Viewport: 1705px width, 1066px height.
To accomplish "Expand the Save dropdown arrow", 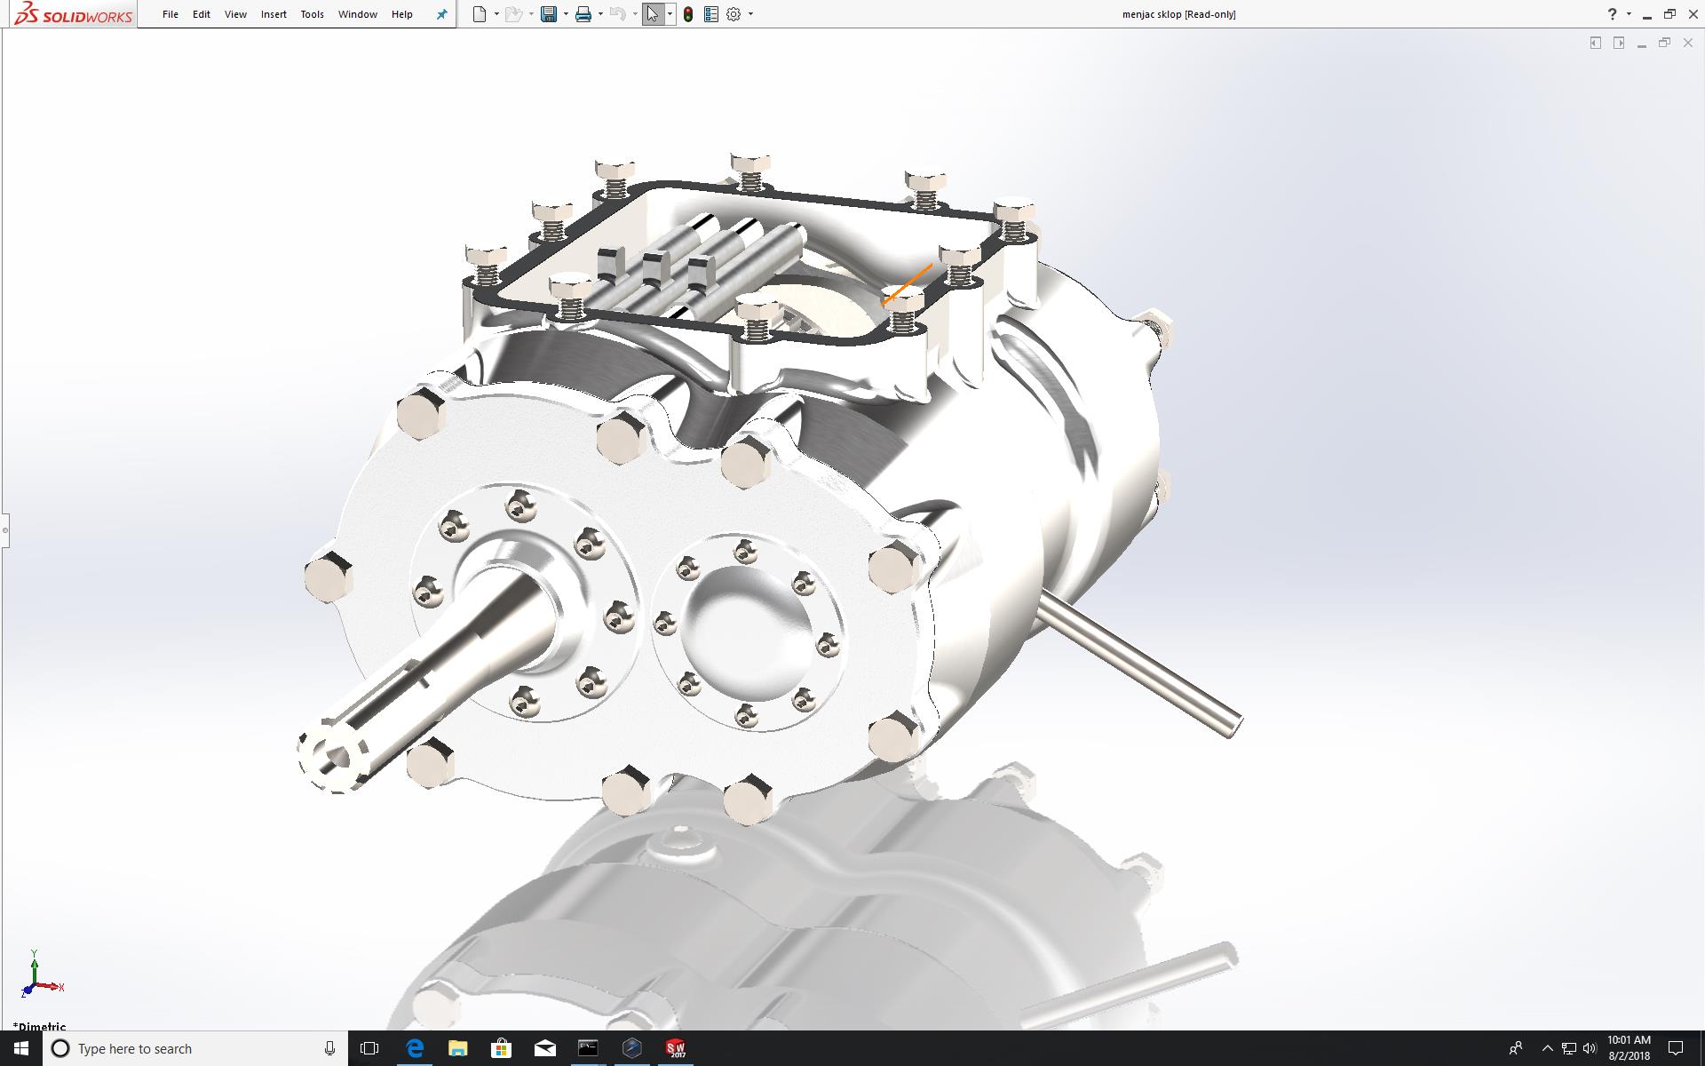I will point(566,14).
